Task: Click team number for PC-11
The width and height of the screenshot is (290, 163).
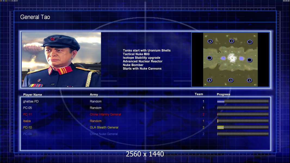Action: point(203,114)
